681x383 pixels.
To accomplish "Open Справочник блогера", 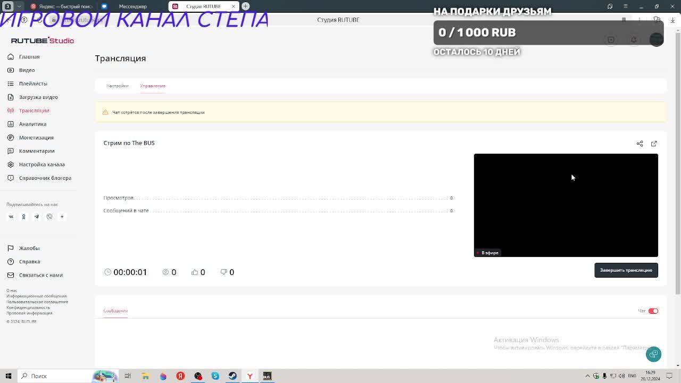I will (45, 178).
